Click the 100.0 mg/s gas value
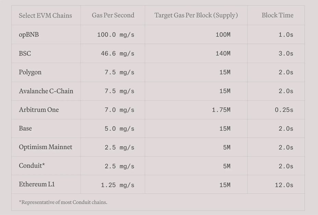This screenshot has height=215, width=318. click(x=115, y=35)
